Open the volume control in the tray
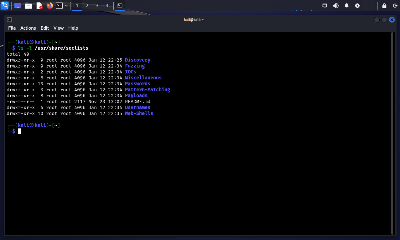 click(x=336, y=6)
